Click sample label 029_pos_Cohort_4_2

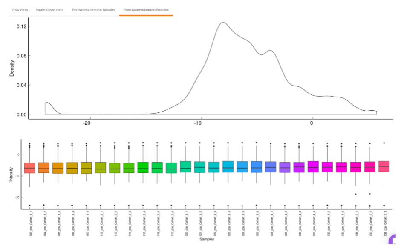(286, 224)
